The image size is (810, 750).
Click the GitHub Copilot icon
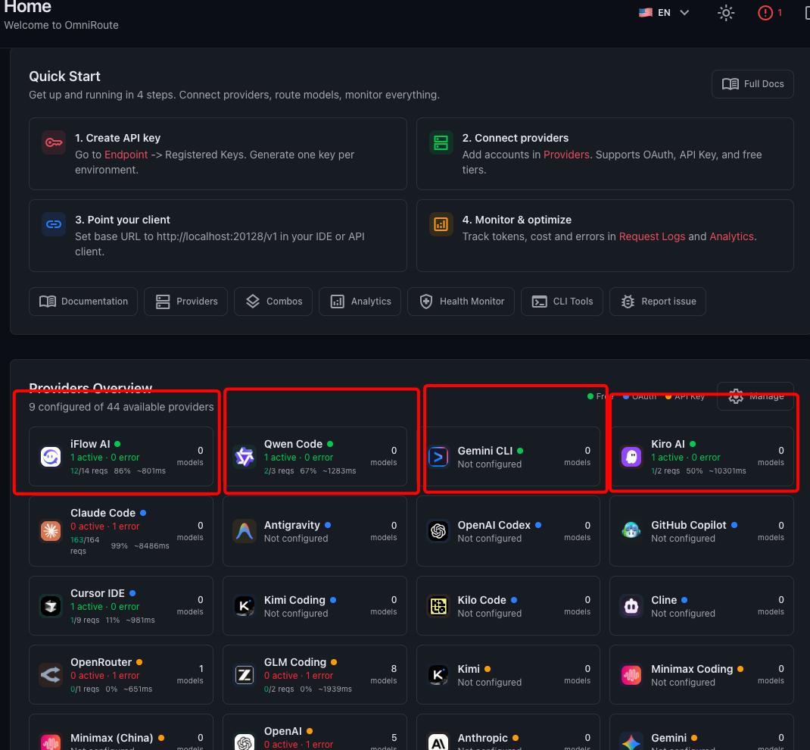631,531
